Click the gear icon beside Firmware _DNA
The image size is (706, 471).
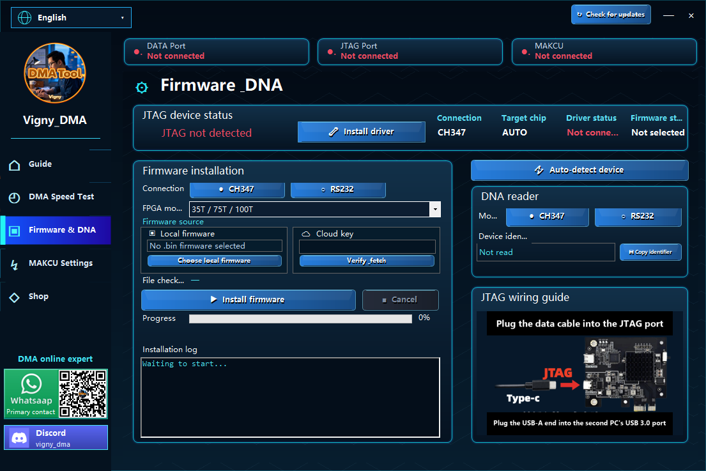[142, 88]
